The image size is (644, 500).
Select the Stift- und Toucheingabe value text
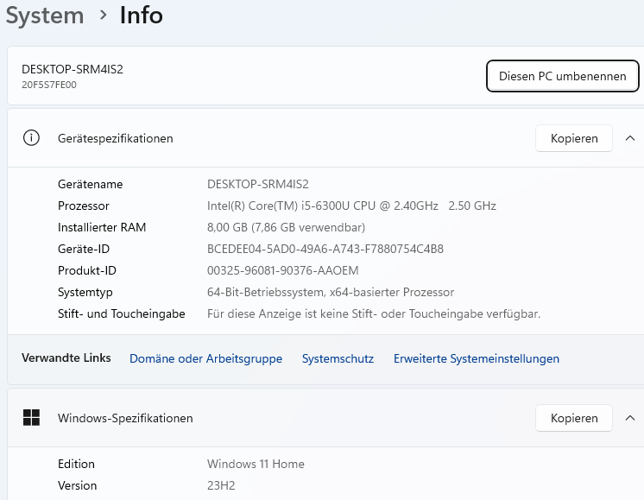pyautogui.click(x=374, y=313)
